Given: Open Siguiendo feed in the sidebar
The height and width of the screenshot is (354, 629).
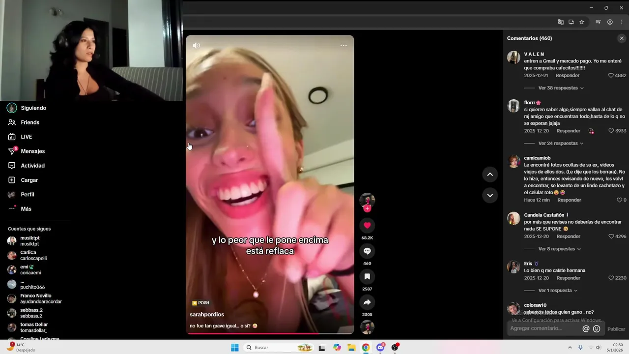Looking at the screenshot, I should 33,108.
